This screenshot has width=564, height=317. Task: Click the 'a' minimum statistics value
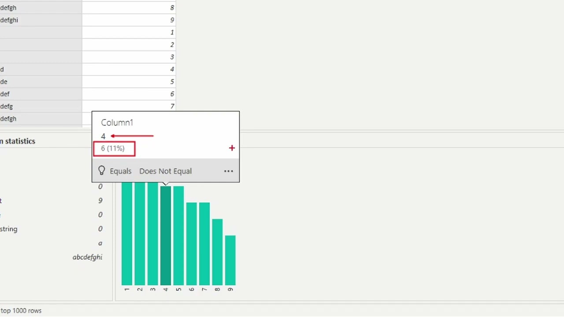(100, 243)
